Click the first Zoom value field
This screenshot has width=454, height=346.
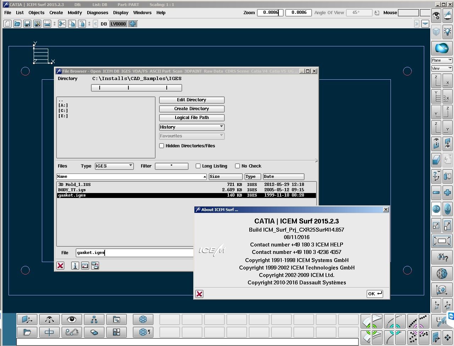(271, 12)
